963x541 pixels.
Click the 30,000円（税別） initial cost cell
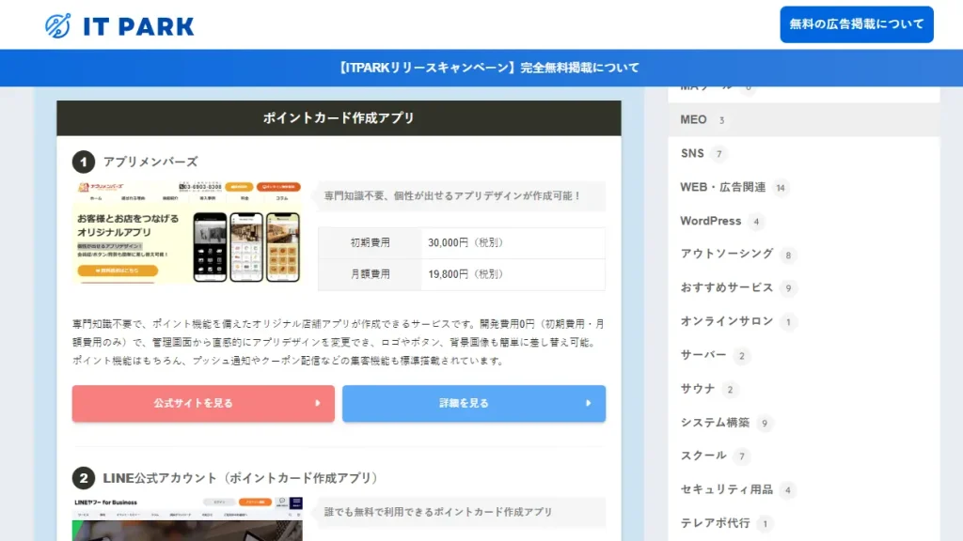[513, 243]
